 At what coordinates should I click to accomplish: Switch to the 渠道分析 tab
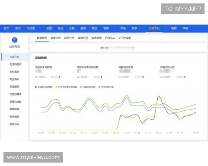pyautogui.click(x=83, y=38)
